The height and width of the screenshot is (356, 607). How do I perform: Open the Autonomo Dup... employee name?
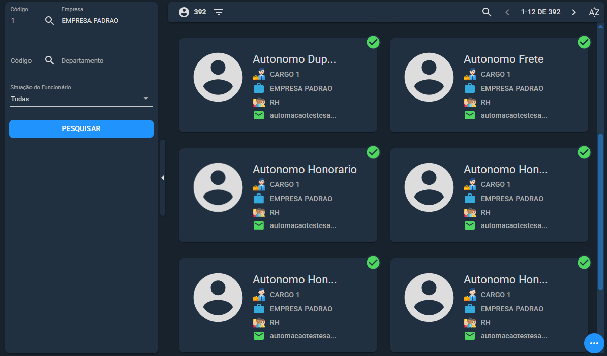coord(294,59)
